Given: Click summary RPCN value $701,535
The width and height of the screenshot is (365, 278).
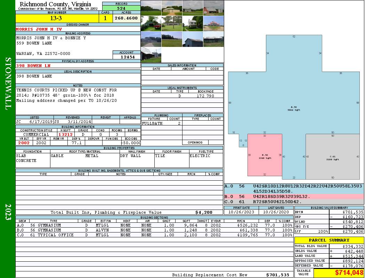Looking at the screenshot, I should point(353,212).
